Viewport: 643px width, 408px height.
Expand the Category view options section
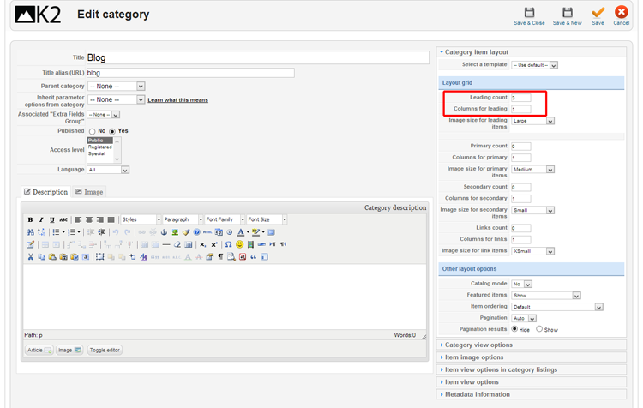pyautogui.click(x=478, y=345)
